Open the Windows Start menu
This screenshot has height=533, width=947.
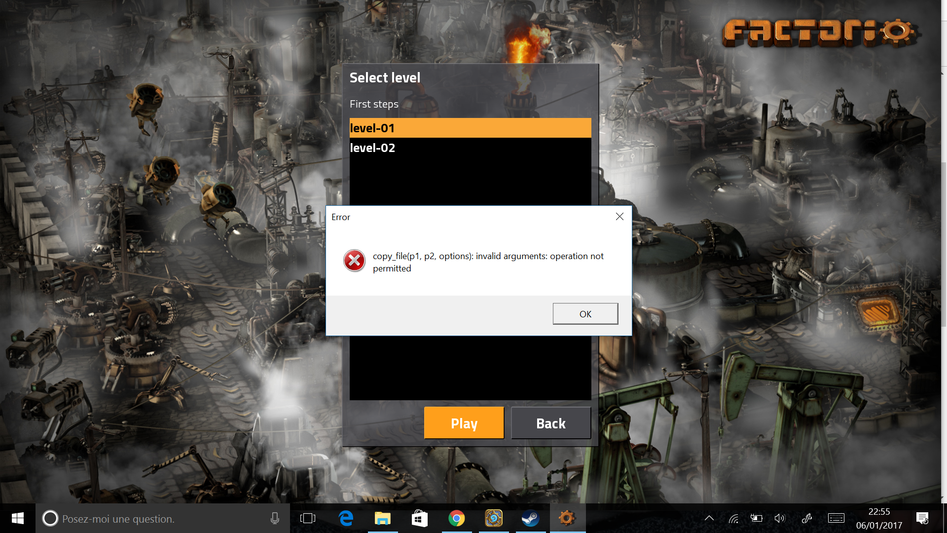coord(18,518)
